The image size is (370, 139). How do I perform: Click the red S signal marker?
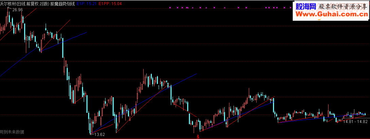(x=198, y=136)
